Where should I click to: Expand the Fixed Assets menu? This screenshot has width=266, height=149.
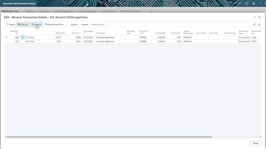tap(109, 11)
